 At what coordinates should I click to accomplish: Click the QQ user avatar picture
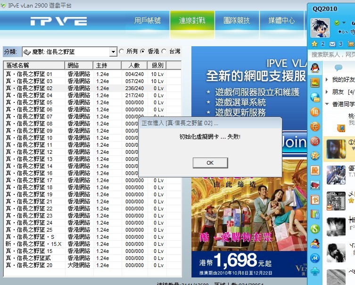[320, 28]
